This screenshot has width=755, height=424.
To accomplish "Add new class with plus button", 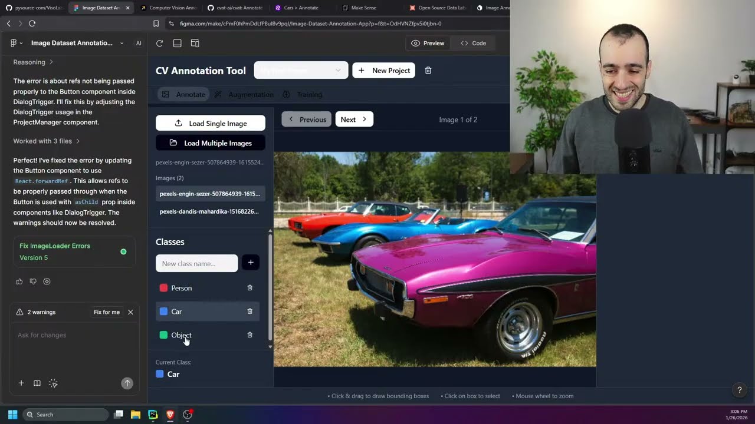I will 251,263.
